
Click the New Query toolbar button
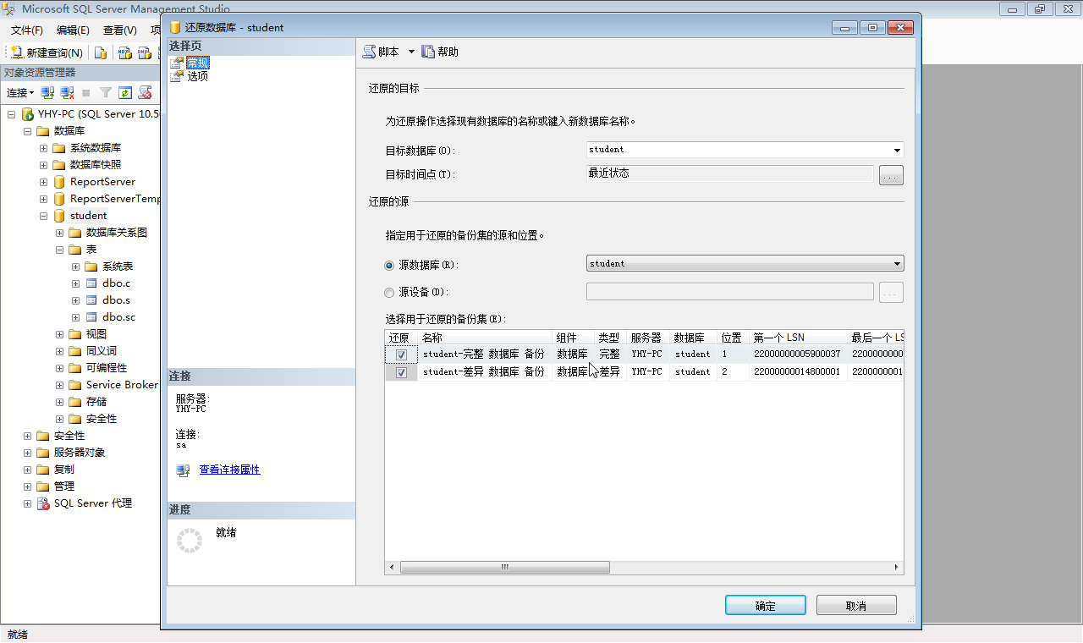click(x=47, y=52)
